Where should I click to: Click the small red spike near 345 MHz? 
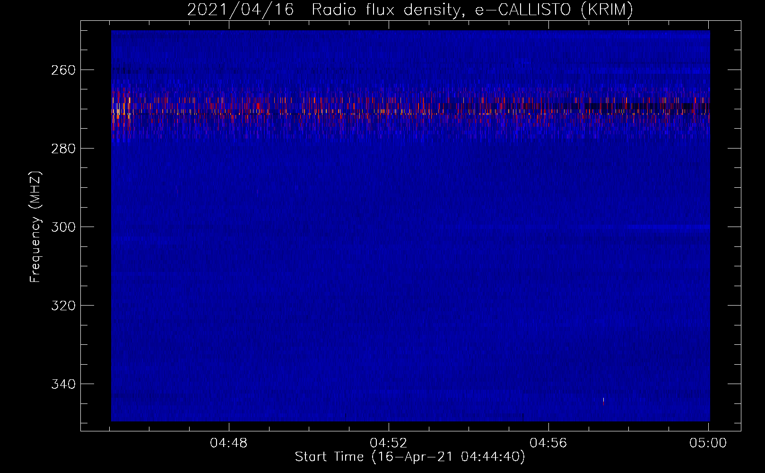[x=603, y=402]
